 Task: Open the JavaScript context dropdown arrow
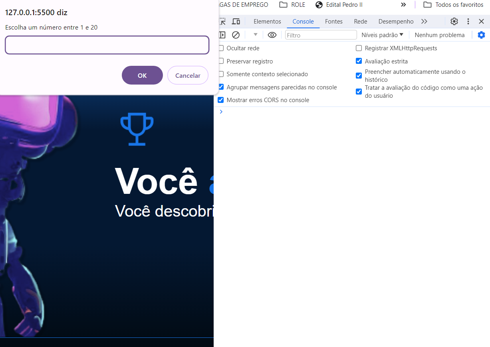256,35
